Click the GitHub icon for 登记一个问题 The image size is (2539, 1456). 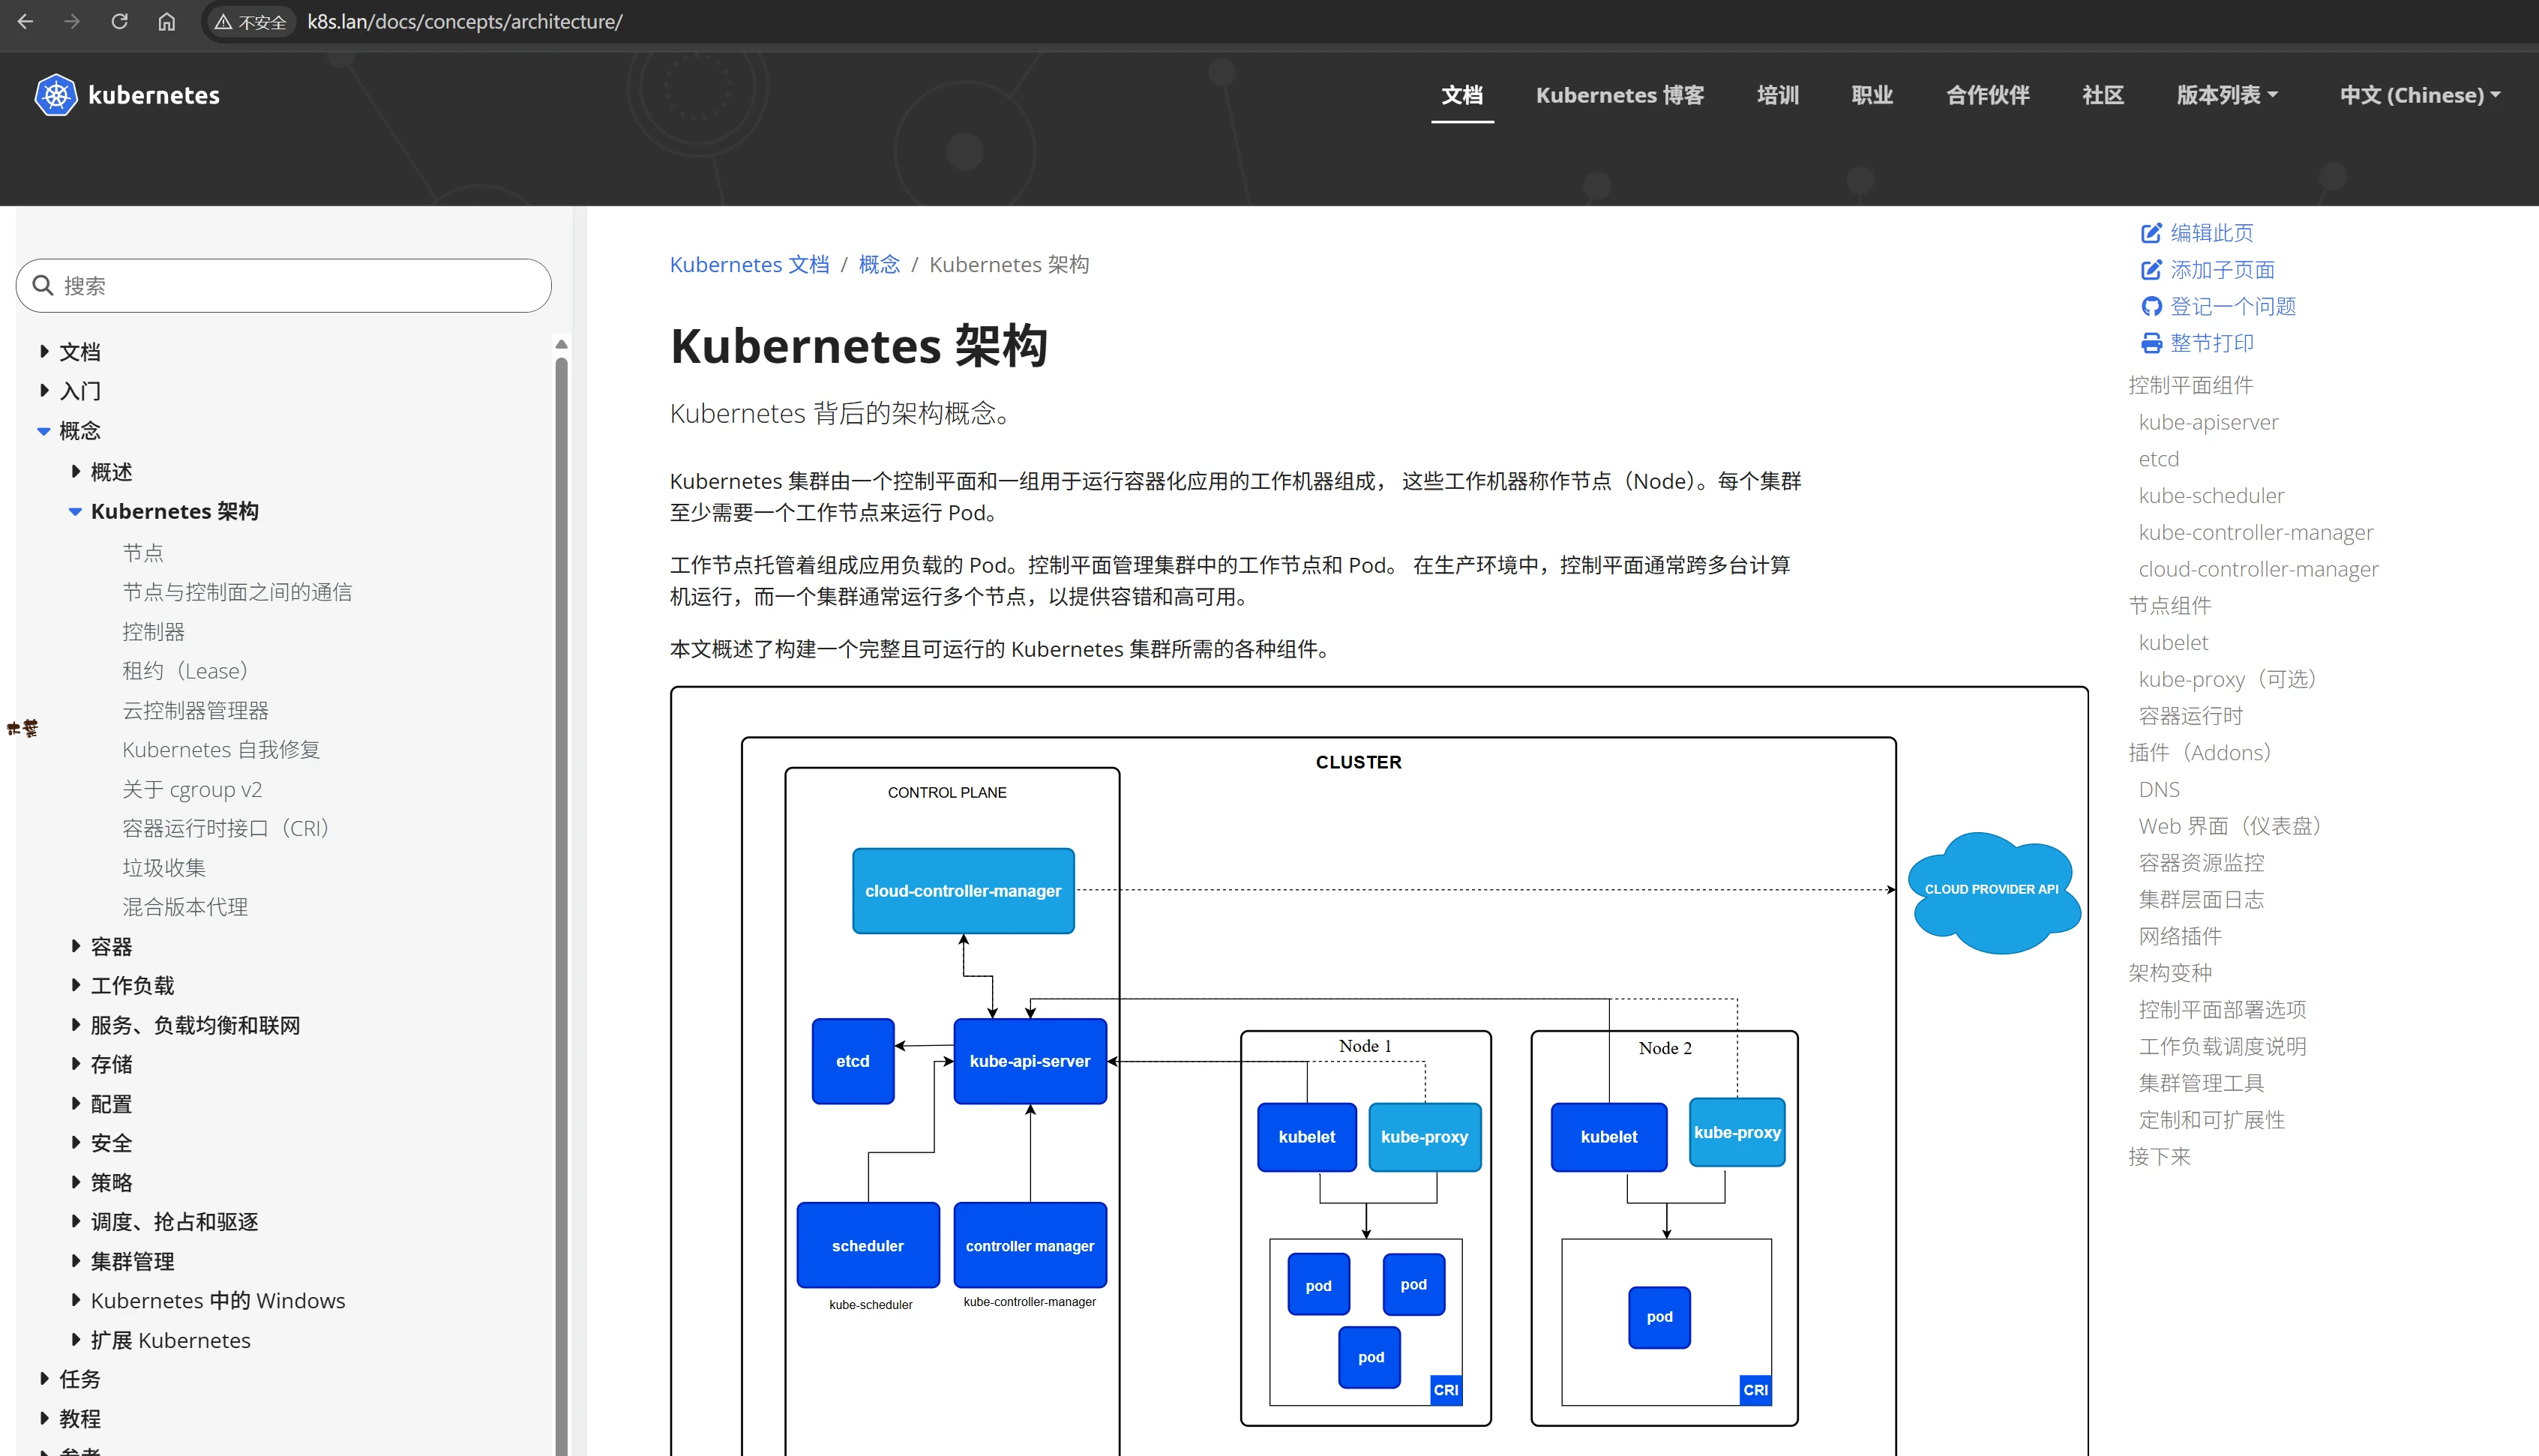[x=2151, y=306]
